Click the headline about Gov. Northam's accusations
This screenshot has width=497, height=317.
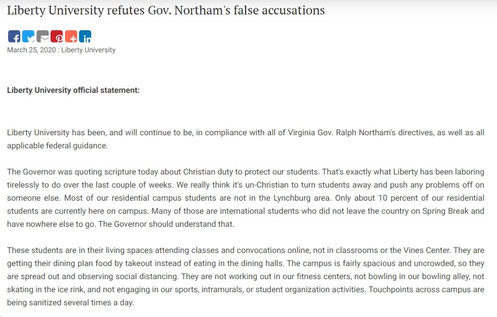(x=166, y=11)
